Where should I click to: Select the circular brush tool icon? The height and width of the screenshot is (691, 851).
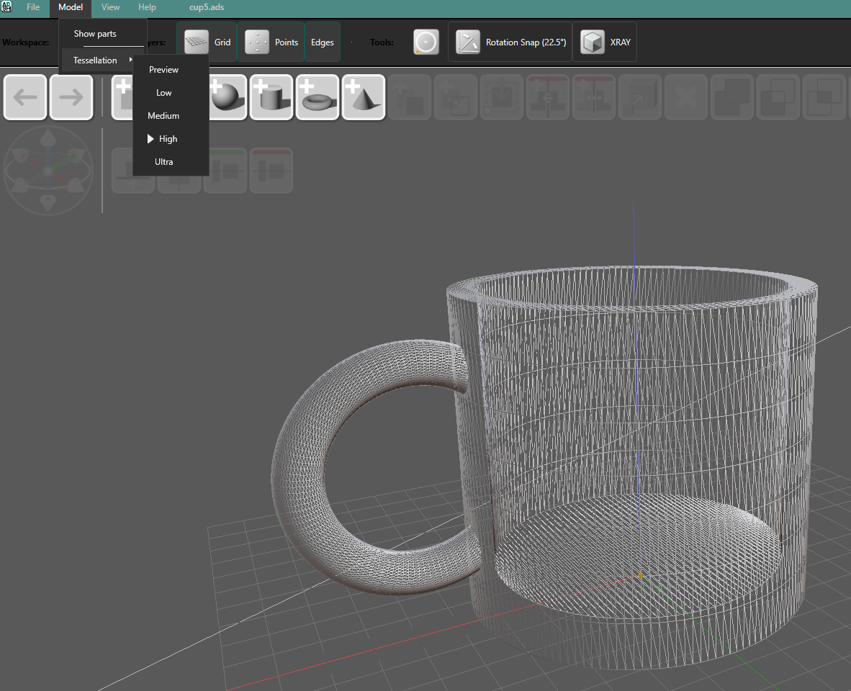pos(425,42)
